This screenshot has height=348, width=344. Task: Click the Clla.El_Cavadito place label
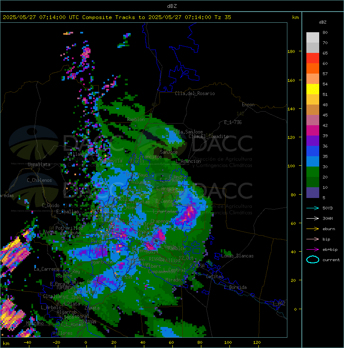point(208,136)
